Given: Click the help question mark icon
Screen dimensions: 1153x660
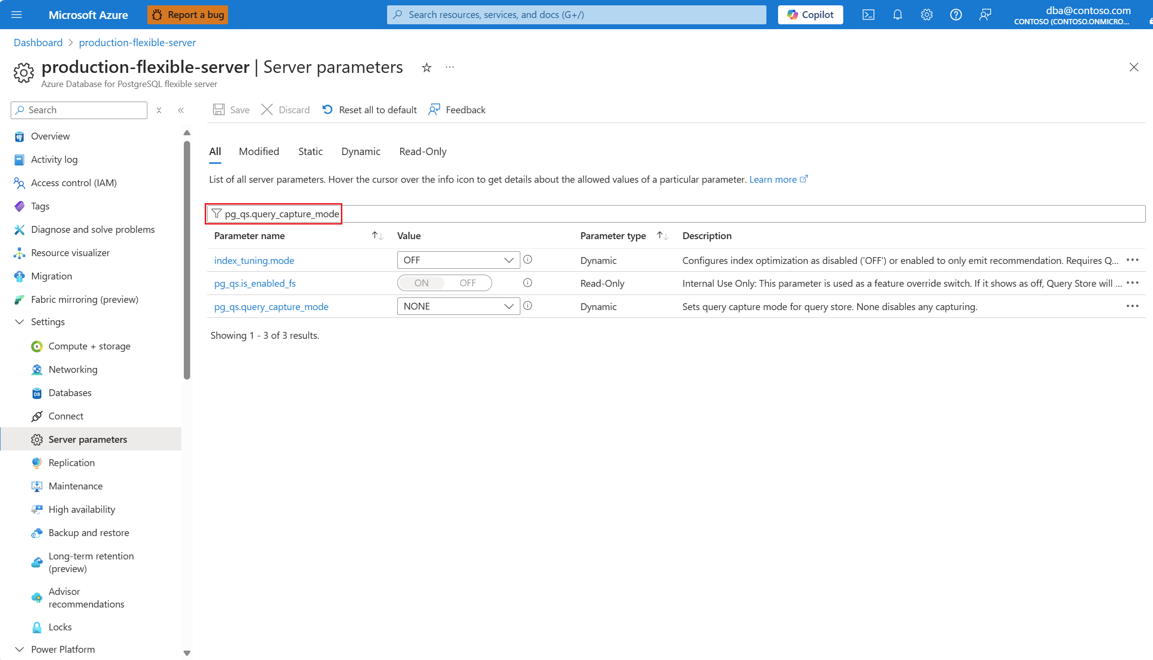Looking at the screenshot, I should pos(956,15).
